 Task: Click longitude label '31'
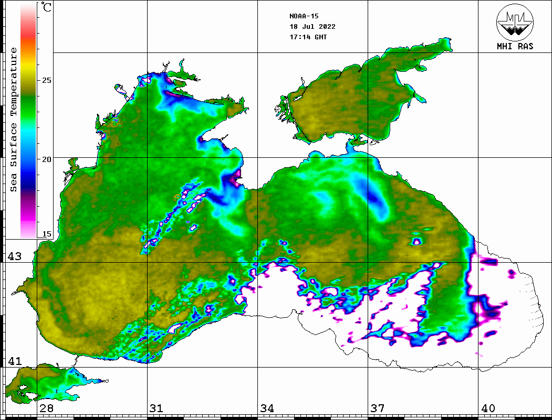point(157,408)
